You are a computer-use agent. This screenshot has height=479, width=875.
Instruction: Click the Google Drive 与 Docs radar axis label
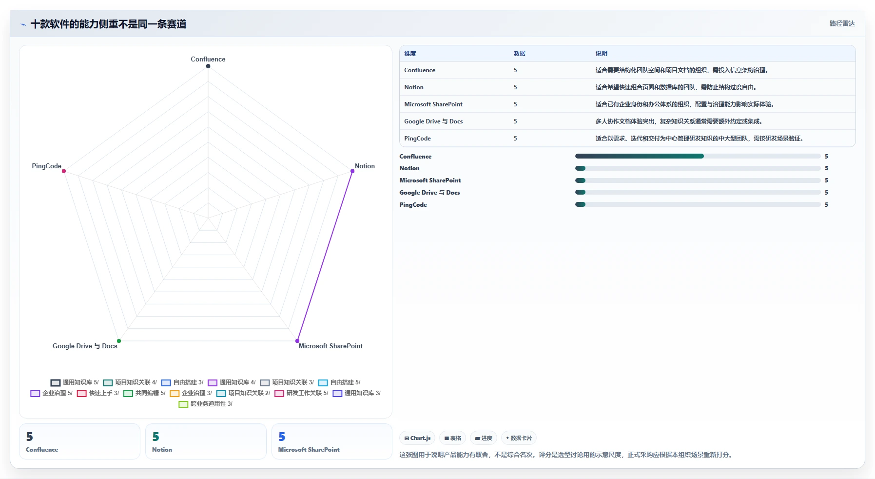pos(85,346)
